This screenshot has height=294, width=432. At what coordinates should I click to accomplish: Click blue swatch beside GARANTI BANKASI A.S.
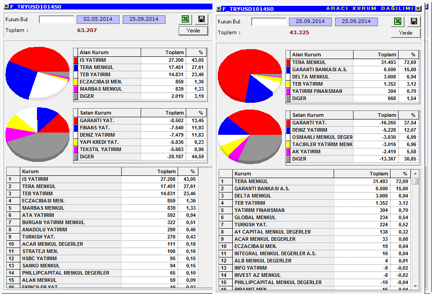288,70
